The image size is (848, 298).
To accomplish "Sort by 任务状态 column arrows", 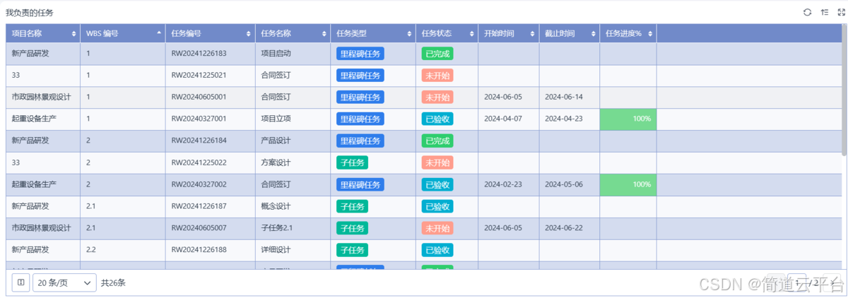I will (471, 34).
